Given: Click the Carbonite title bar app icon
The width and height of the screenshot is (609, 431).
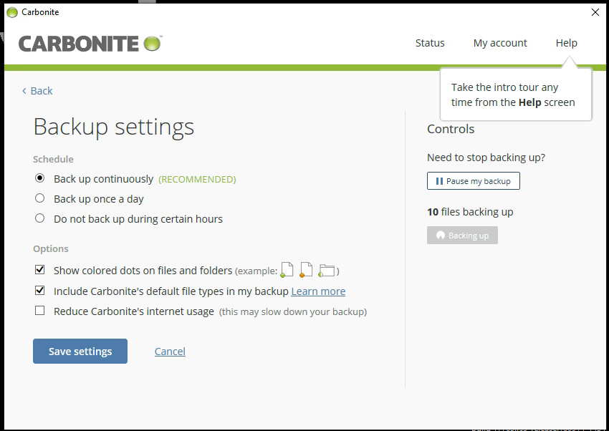Looking at the screenshot, I should point(11,12).
